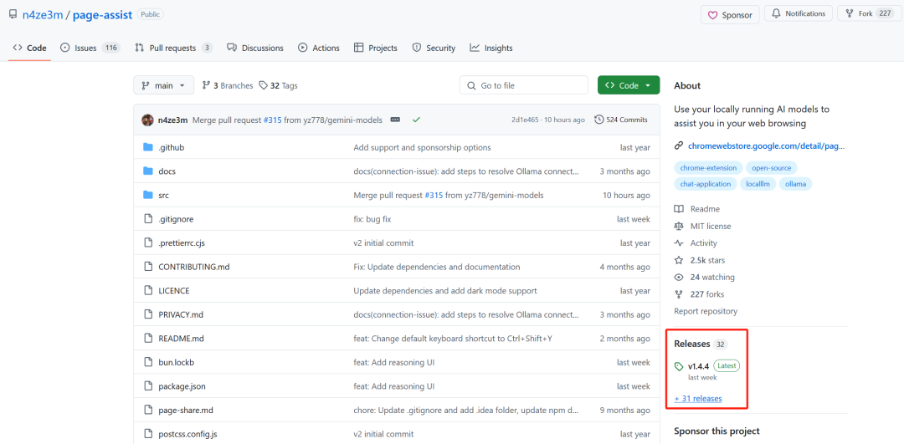Open the Projects tab
This screenshot has height=444, width=904.
(376, 48)
